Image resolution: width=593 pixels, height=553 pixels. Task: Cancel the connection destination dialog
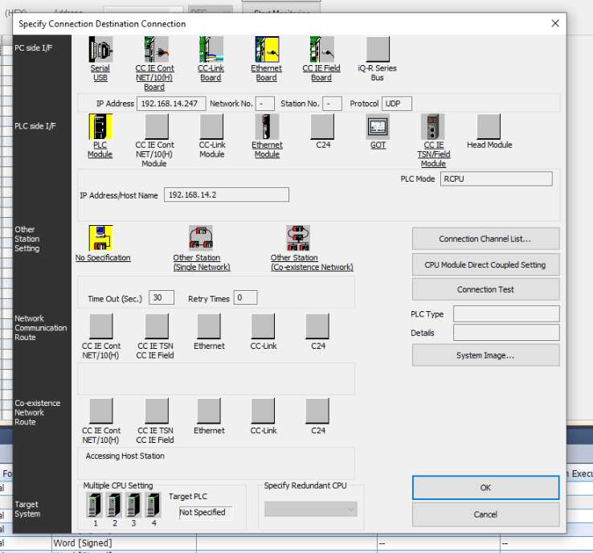(485, 514)
